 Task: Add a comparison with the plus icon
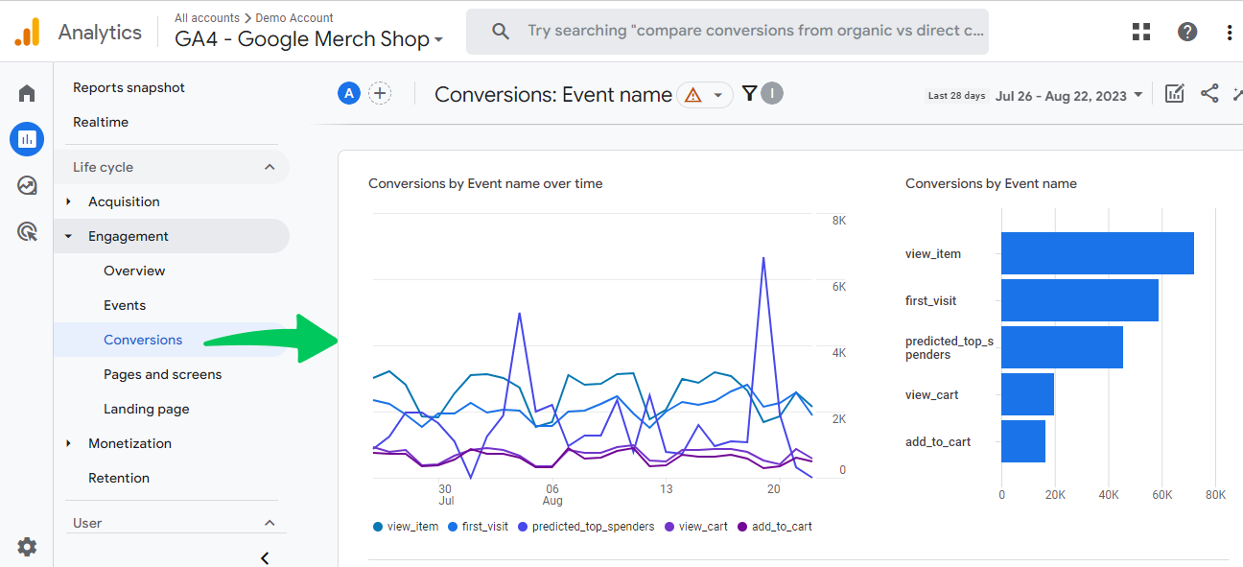(380, 93)
